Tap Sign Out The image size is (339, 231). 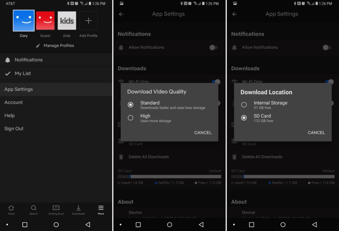[x=56, y=129]
